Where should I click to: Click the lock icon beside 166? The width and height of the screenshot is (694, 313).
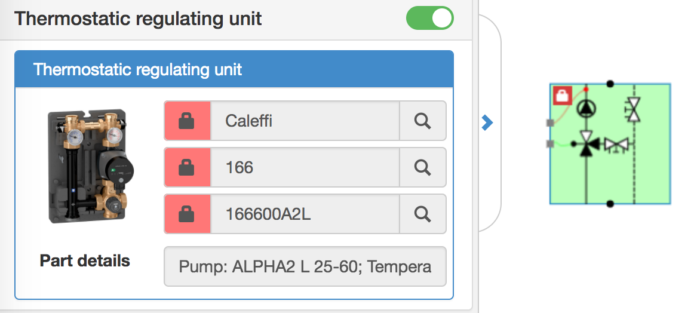pyautogui.click(x=187, y=168)
